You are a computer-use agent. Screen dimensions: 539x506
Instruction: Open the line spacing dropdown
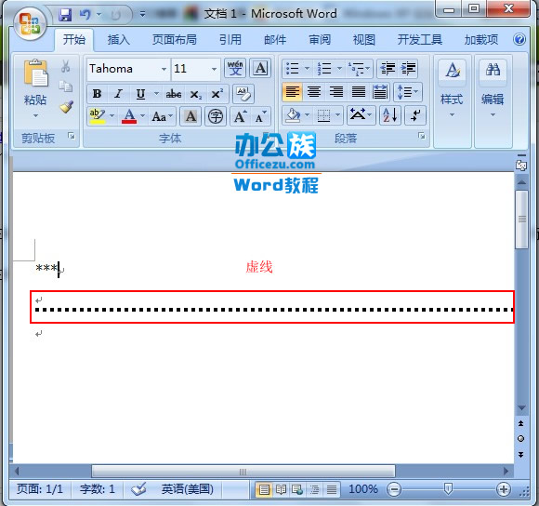coord(408,92)
